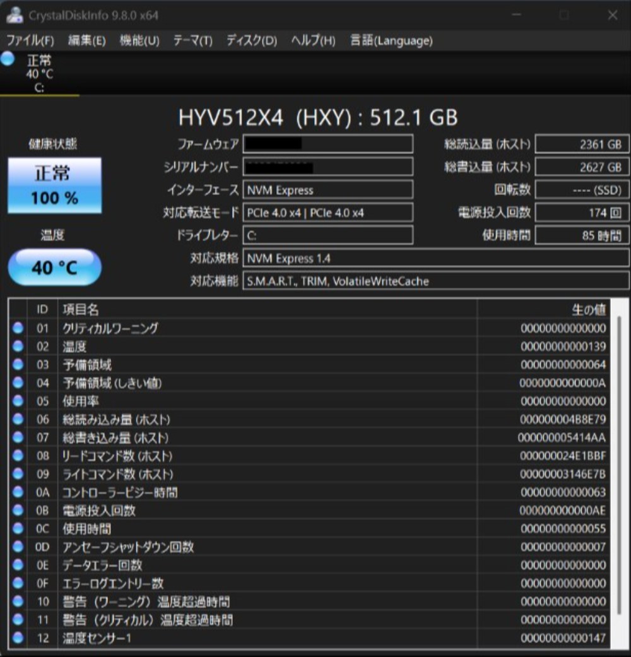
Task: Click the シリアルナンバー field
Action: pyautogui.click(x=327, y=167)
